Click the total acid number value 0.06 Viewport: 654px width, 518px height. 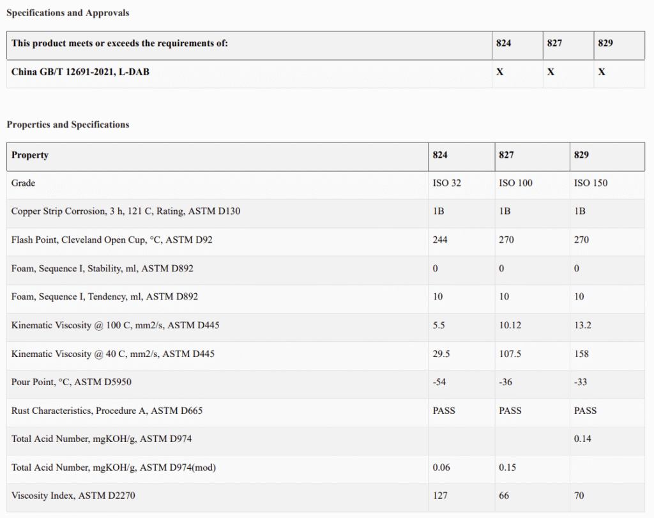[x=441, y=468]
